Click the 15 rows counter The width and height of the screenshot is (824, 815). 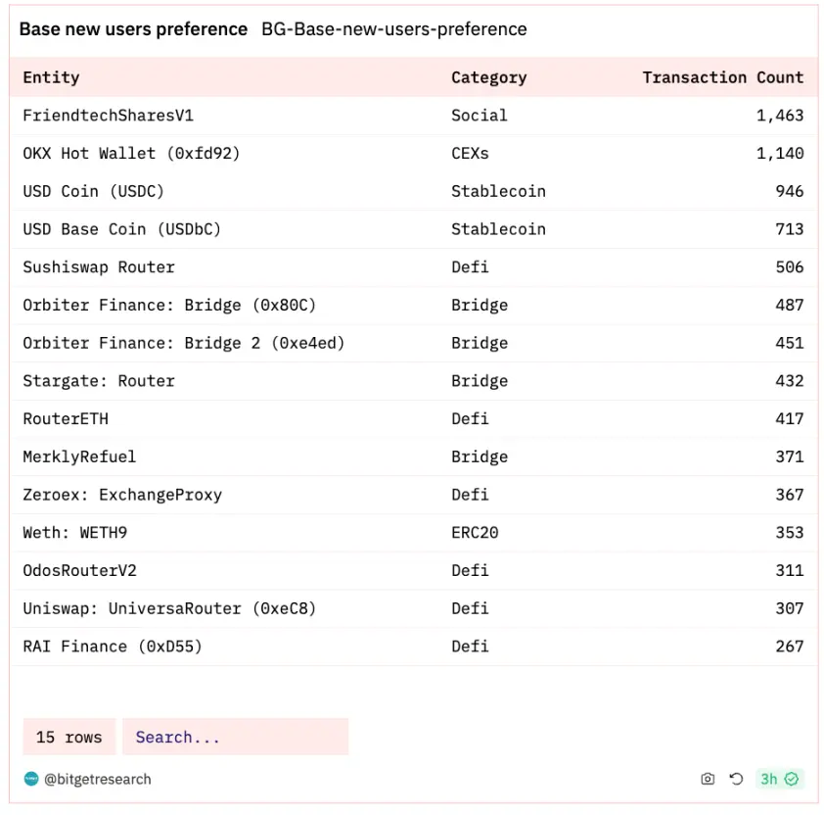pyautogui.click(x=69, y=738)
